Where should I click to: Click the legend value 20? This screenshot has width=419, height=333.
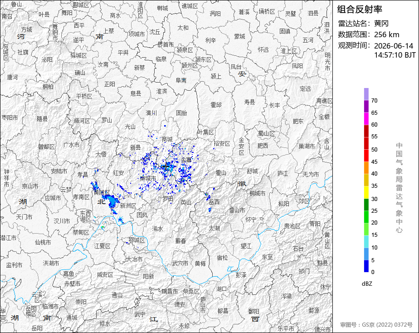(x=375, y=223)
